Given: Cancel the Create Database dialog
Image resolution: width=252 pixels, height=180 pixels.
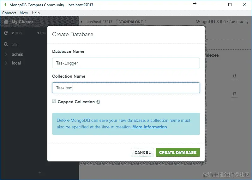Looking at the screenshot, I should (142, 152).
